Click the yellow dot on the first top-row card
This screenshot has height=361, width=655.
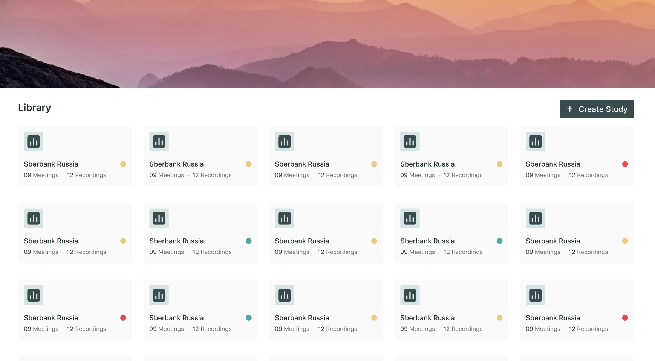point(123,164)
